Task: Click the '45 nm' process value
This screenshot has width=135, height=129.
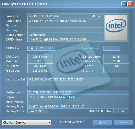Action: 96,16
